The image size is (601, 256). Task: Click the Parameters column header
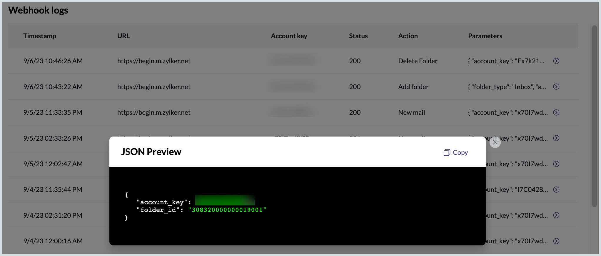point(485,36)
